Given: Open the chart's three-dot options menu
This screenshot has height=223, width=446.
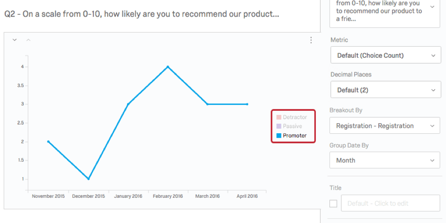Looking at the screenshot, I should (311, 40).
